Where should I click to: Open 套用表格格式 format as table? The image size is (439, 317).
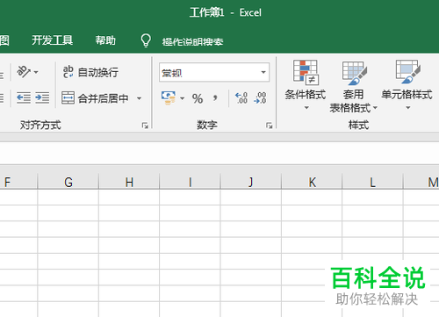coord(354,87)
